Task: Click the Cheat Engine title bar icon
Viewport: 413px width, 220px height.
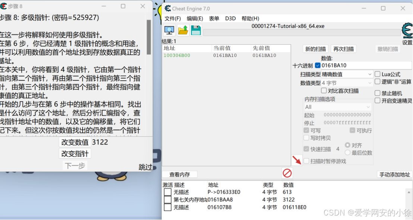Action: pos(168,9)
